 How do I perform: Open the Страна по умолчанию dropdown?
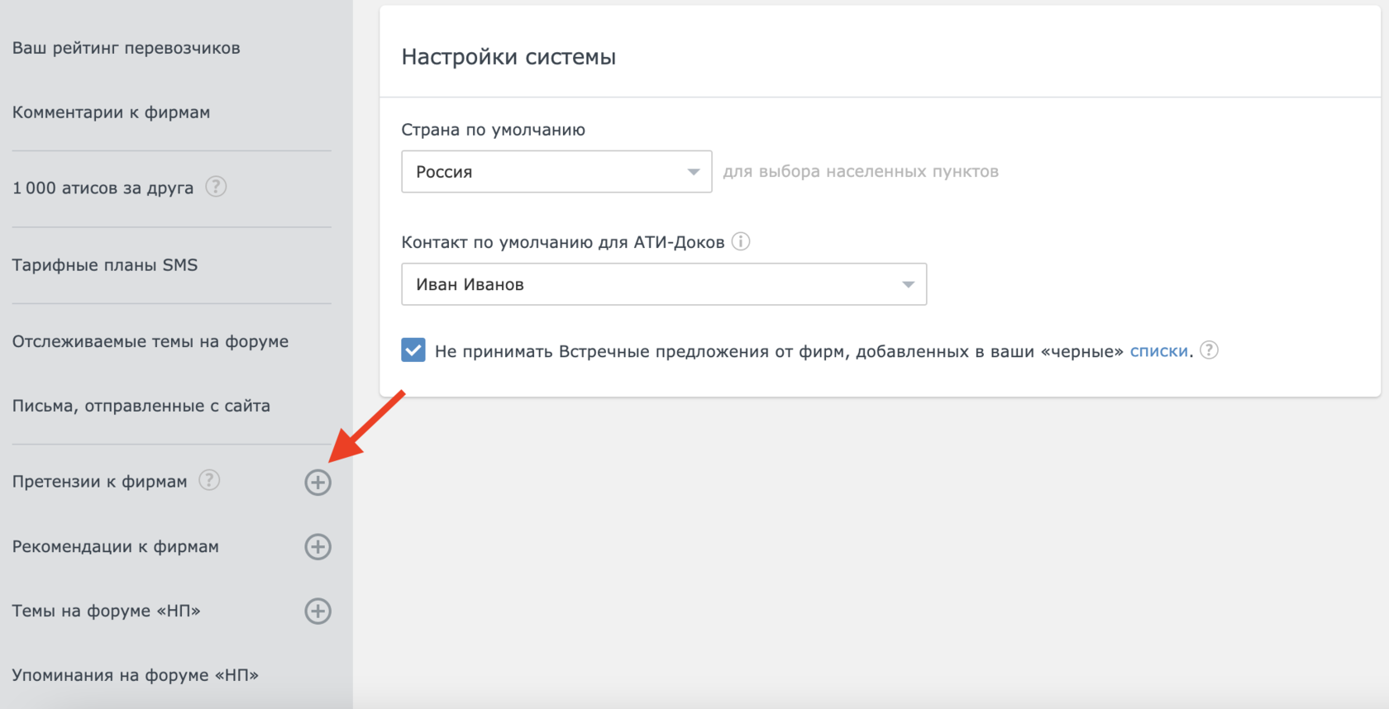click(556, 172)
